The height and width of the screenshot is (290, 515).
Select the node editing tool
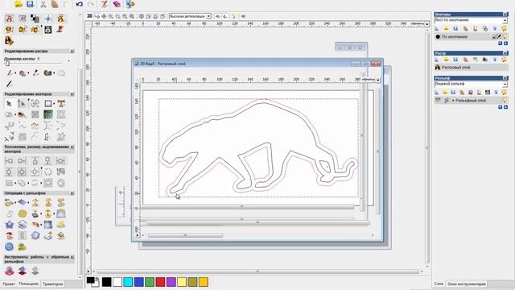click(22, 104)
